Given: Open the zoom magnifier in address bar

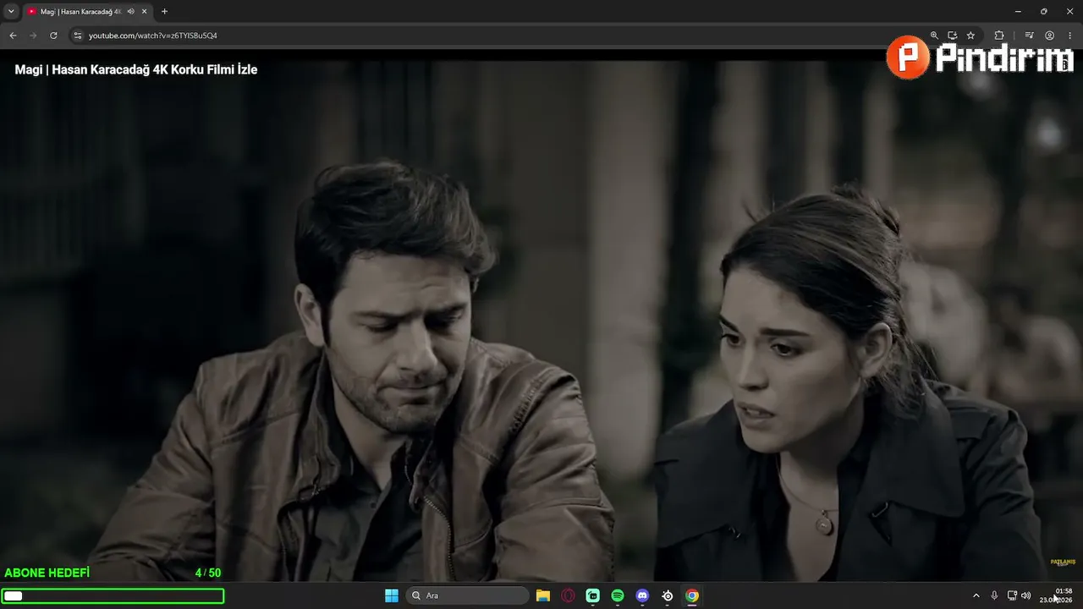Looking at the screenshot, I should 934,36.
